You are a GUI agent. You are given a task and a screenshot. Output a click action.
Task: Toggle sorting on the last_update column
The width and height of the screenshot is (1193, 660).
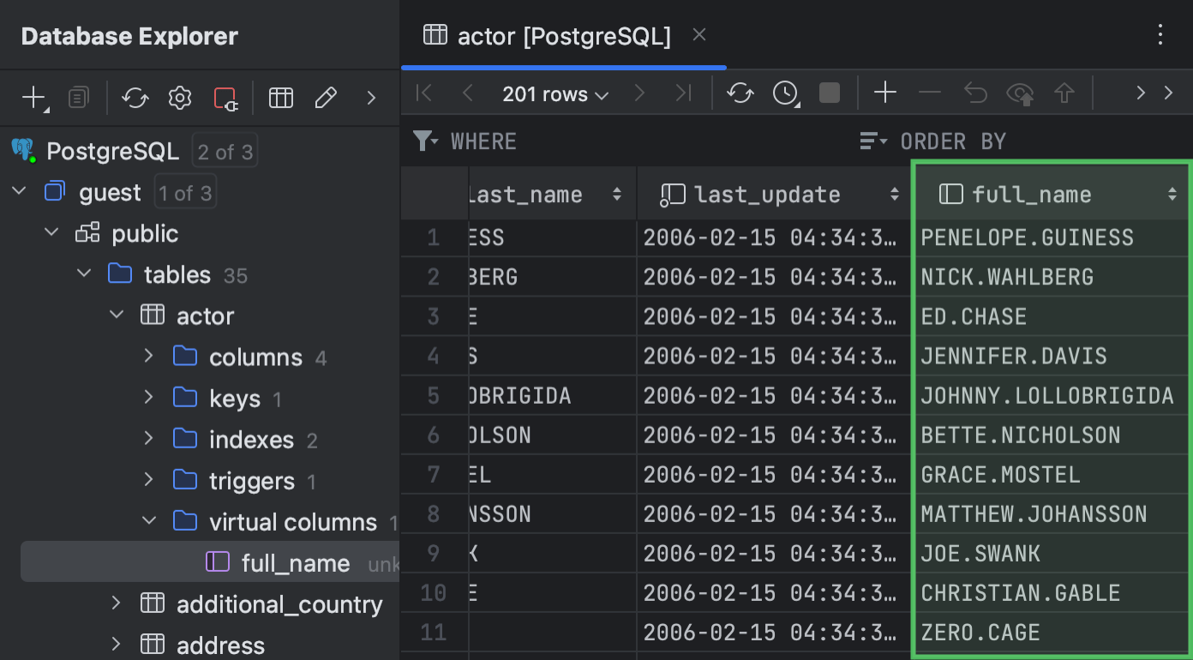click(x=894, y=194)
